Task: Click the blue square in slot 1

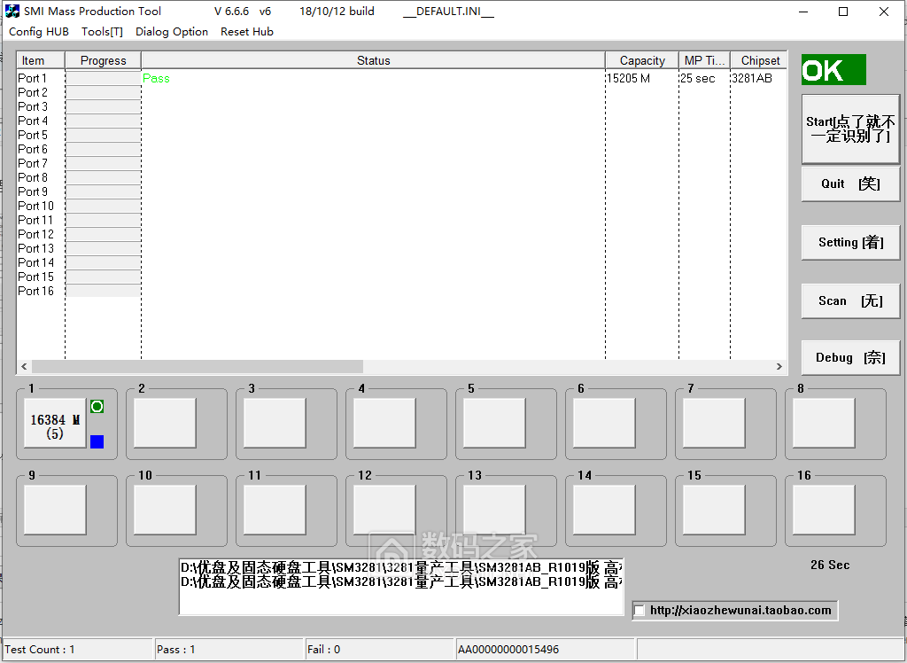Action: 97,441
